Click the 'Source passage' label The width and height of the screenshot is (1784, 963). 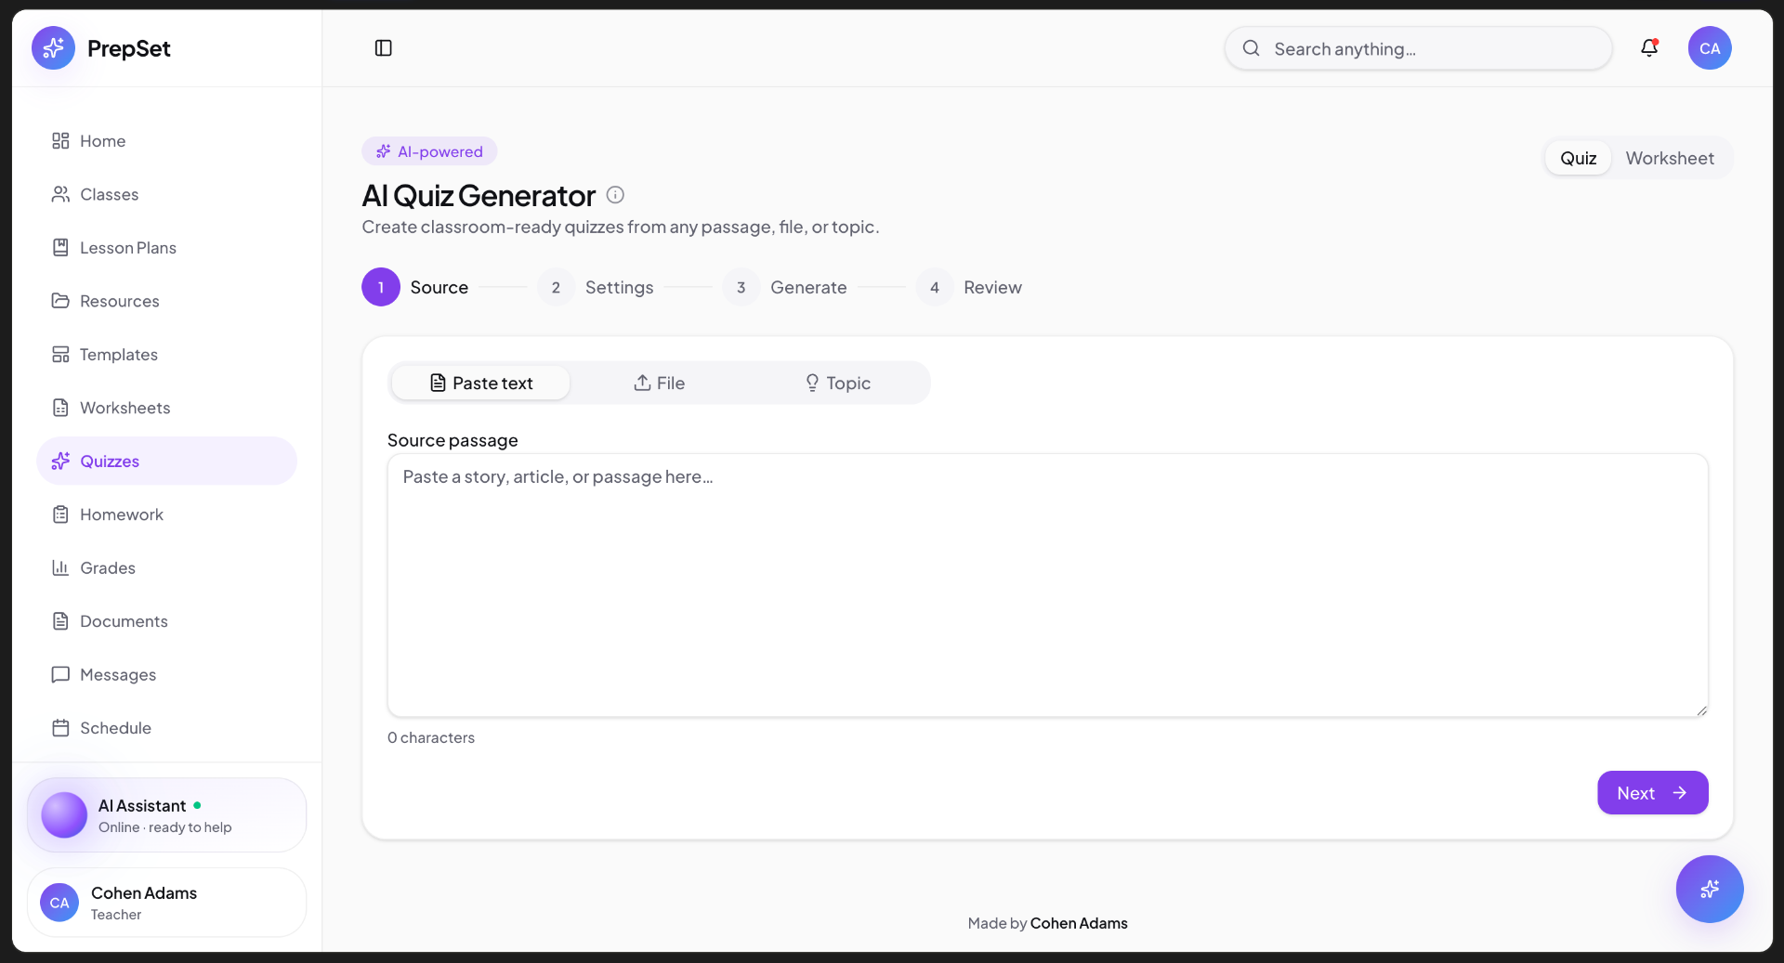coord(453,440)
